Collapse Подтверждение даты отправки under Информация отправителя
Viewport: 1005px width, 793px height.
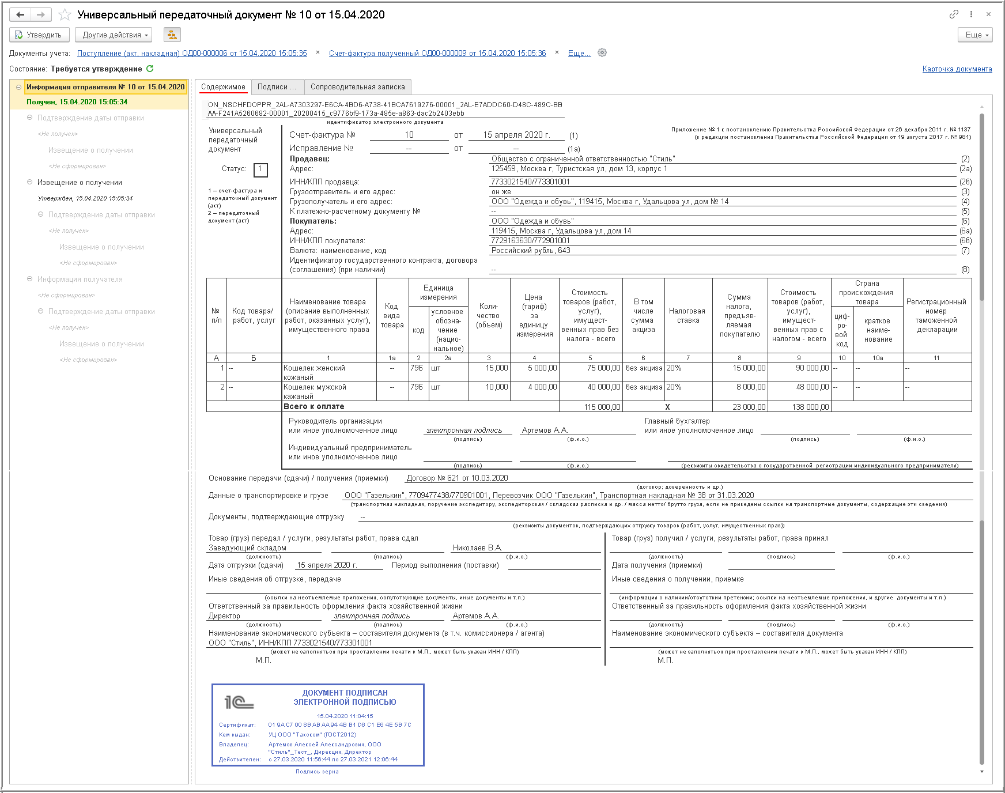point(29,118)
